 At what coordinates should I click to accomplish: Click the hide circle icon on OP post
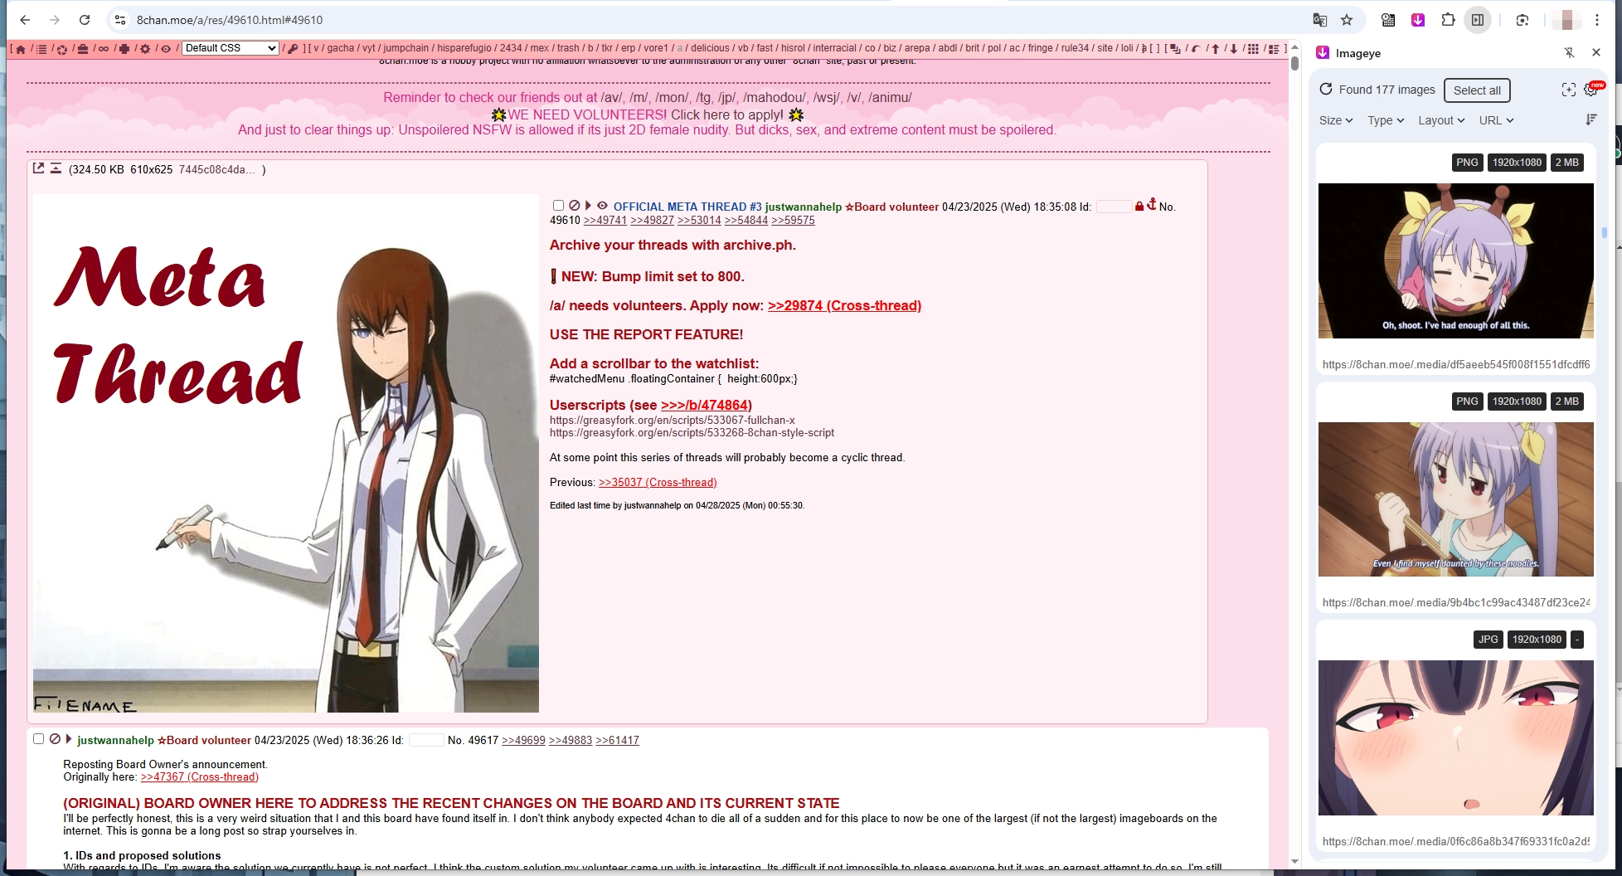pos(574,206)
